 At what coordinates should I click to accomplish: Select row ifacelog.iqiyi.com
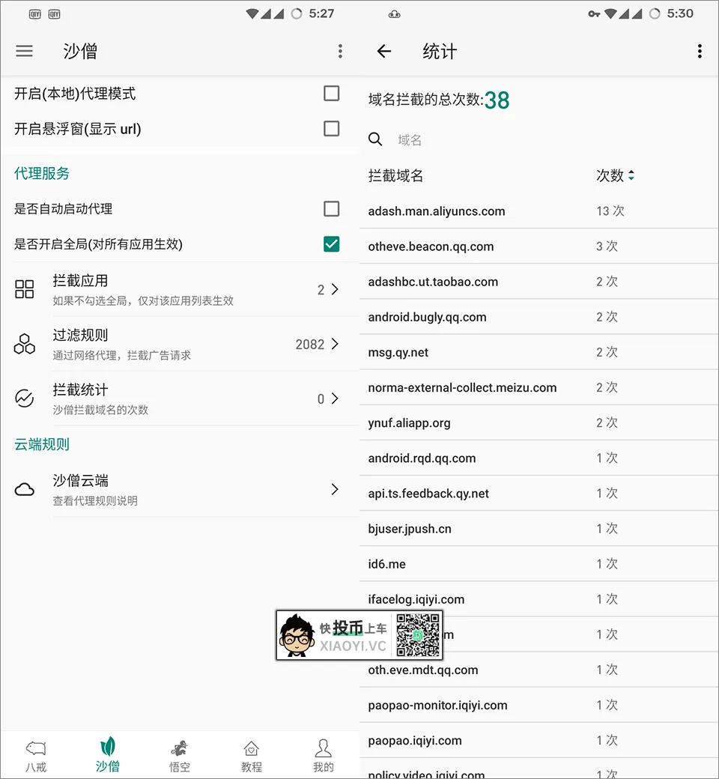tap(539, 599)
